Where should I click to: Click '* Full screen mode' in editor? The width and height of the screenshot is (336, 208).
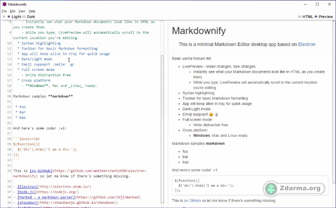(x=36, y=70)
